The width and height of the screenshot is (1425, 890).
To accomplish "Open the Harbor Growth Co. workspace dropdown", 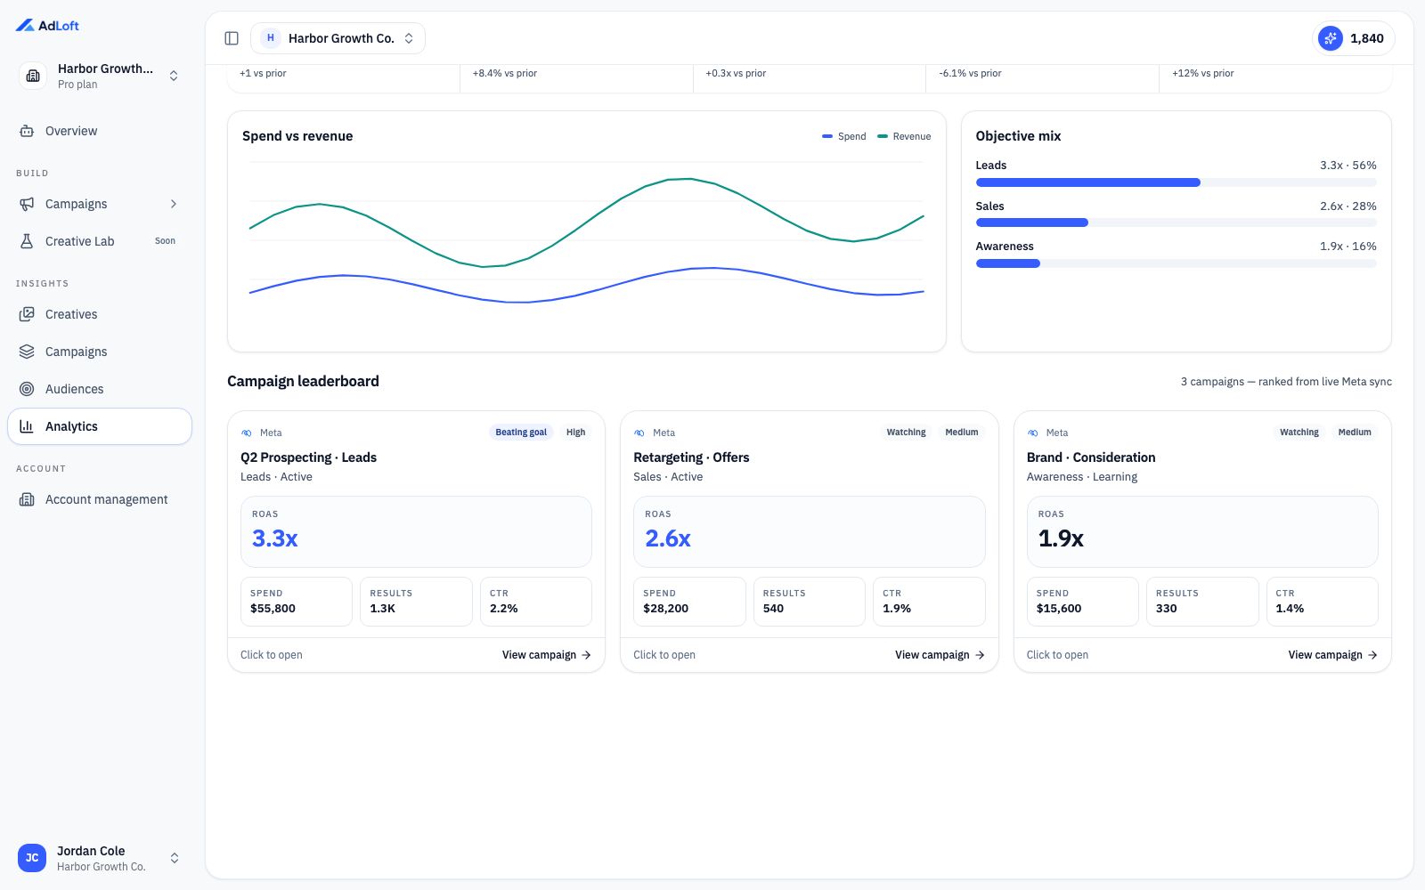I will (338, 38).
